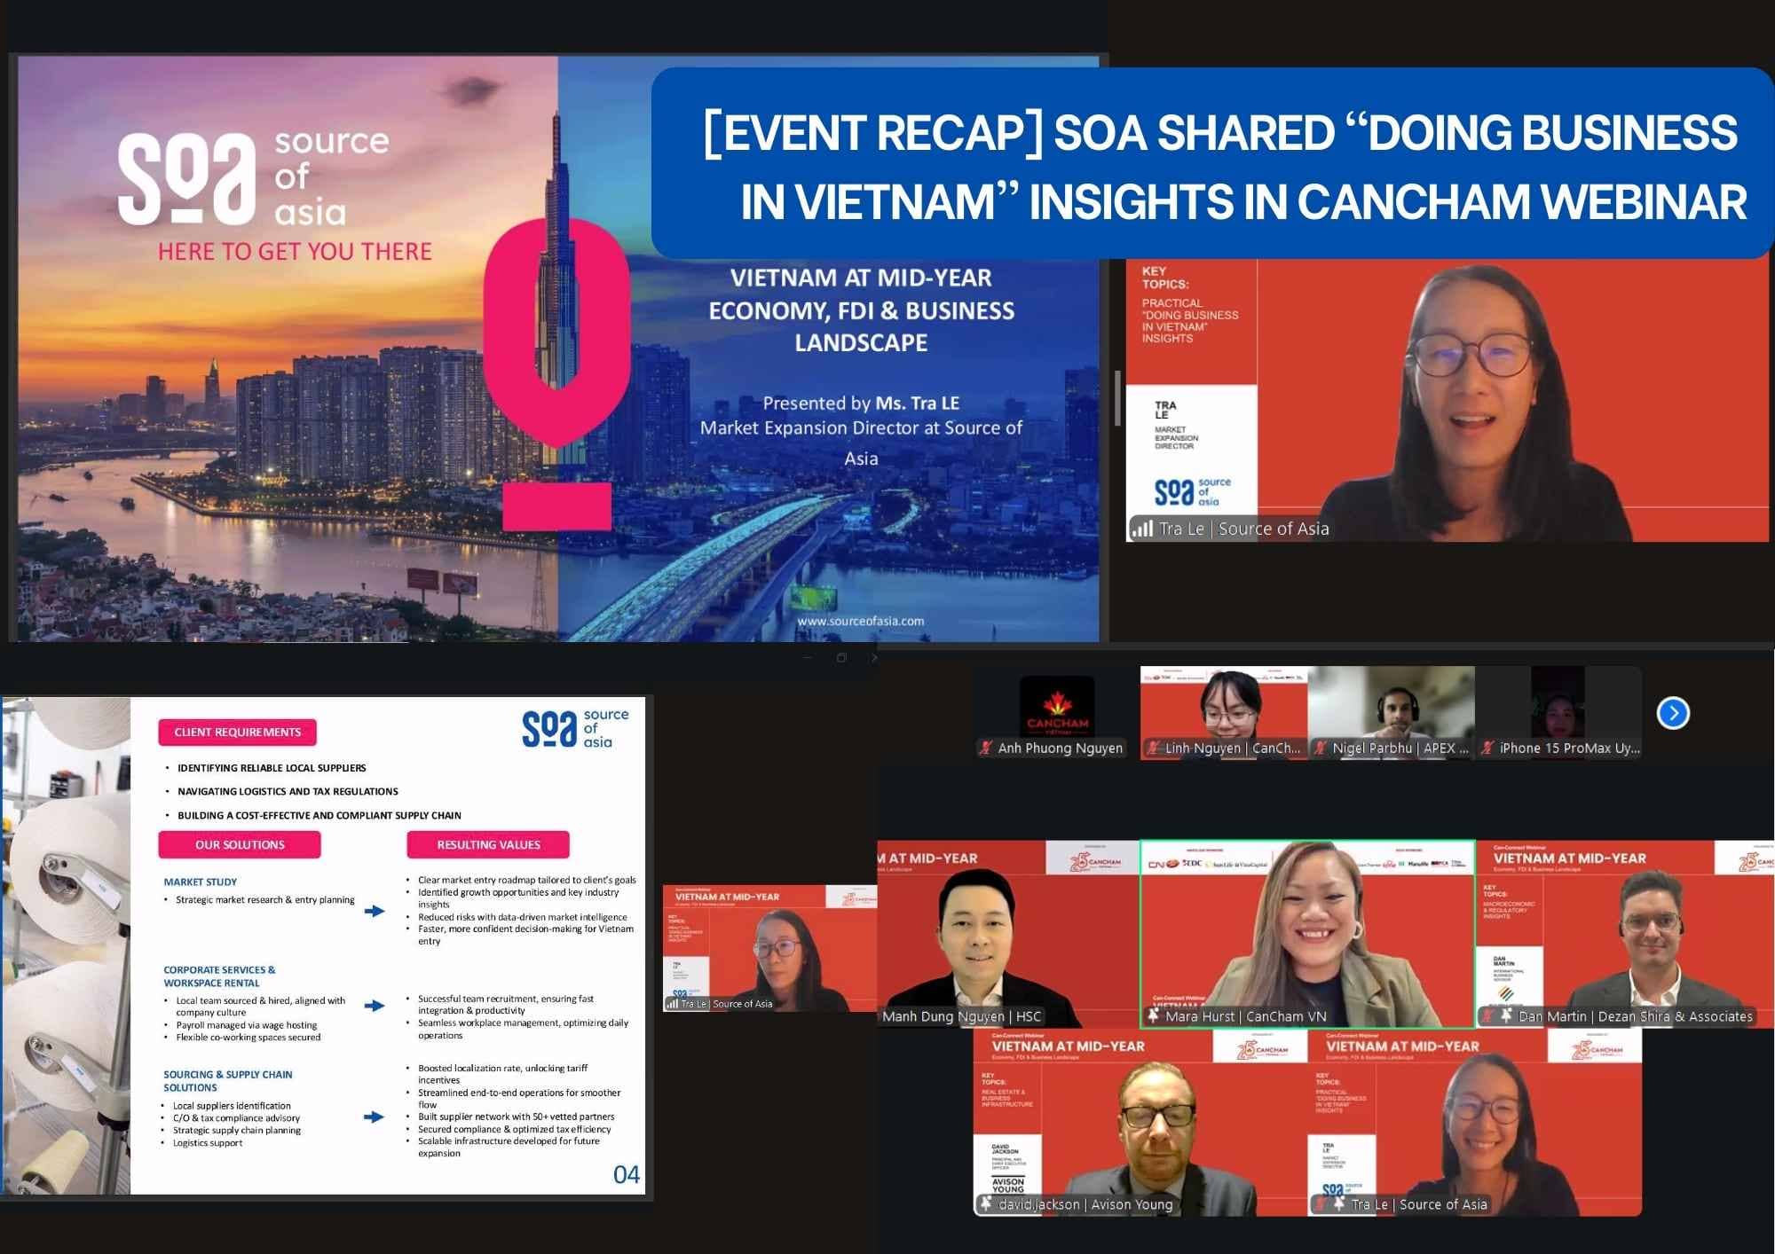The width and height of the screenshot is (1775, 1254).
Task: Click the pin icon on bottom Tra Le tile
Action: [x=1338, y=1203]
